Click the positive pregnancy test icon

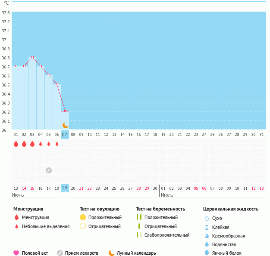(x=139, y=218)
